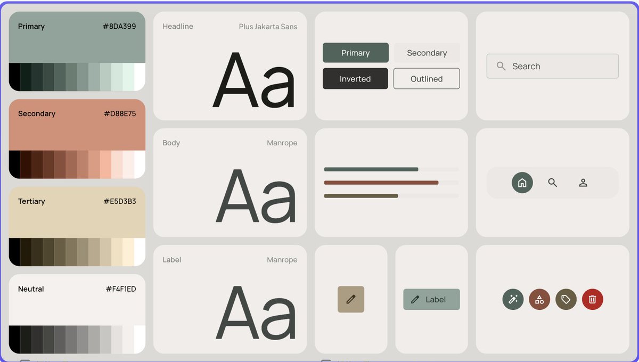Click the search icon in the navigation bar

click(x=552, y=183)
